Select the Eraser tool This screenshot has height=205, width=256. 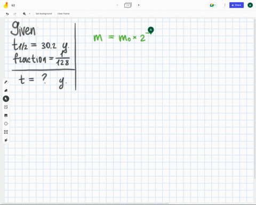click(6, 90)
